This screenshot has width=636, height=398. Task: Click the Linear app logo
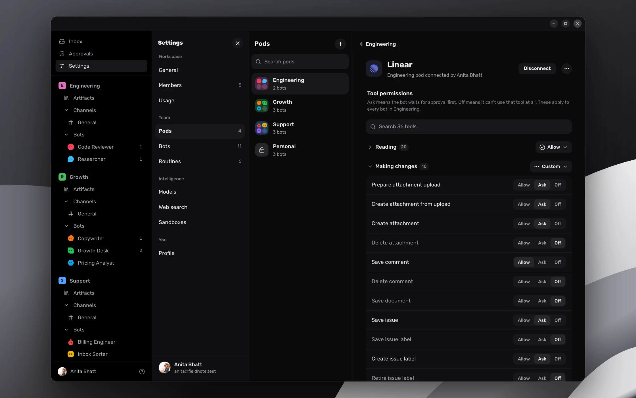point(374,69)
